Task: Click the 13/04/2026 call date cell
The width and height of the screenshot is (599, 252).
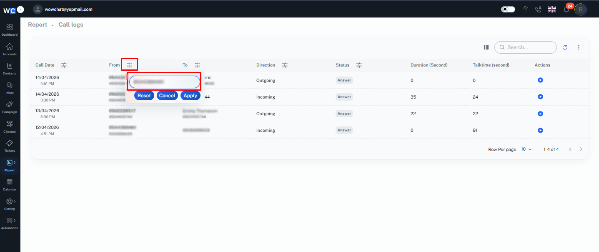Action: coord(47,114)
